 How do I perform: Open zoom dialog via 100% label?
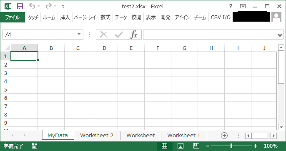point(271,146)
